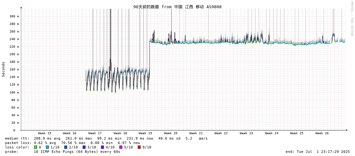Click the graph title mentioning AS9808
This screenshot has width=355, height=156.
click(x=177, y=7)
